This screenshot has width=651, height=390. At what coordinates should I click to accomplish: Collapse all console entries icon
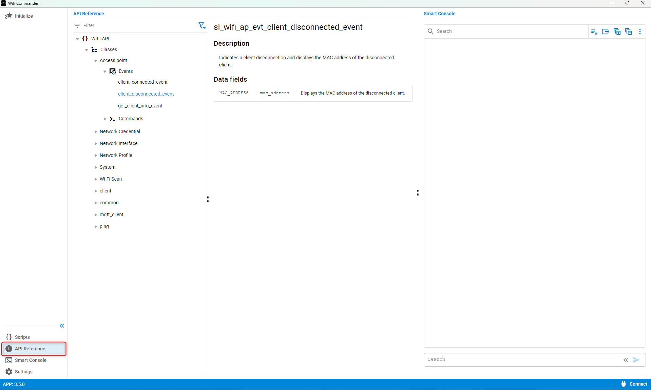(x=629, y=32)
